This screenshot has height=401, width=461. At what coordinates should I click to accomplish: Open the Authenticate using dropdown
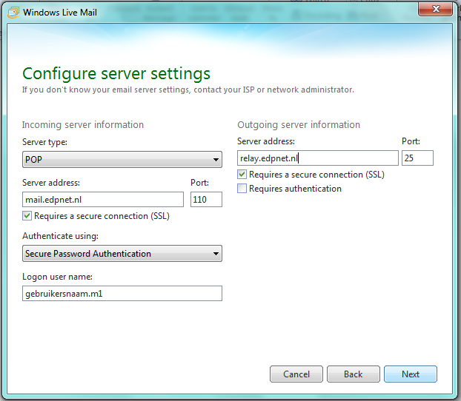[x=122, y=253]
